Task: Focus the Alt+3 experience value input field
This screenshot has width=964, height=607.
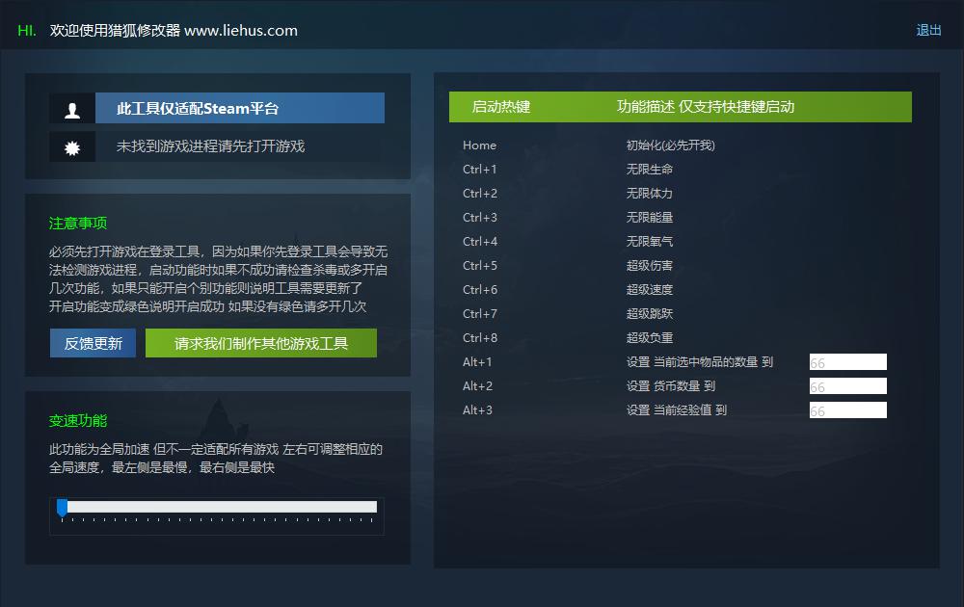Action: pos(847,409)
